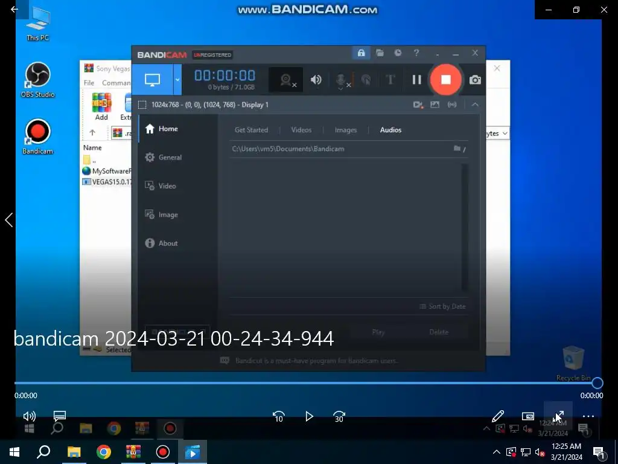Collapse the Bandicam panel with up chevron
618x464 pixels.
[475, 105]
